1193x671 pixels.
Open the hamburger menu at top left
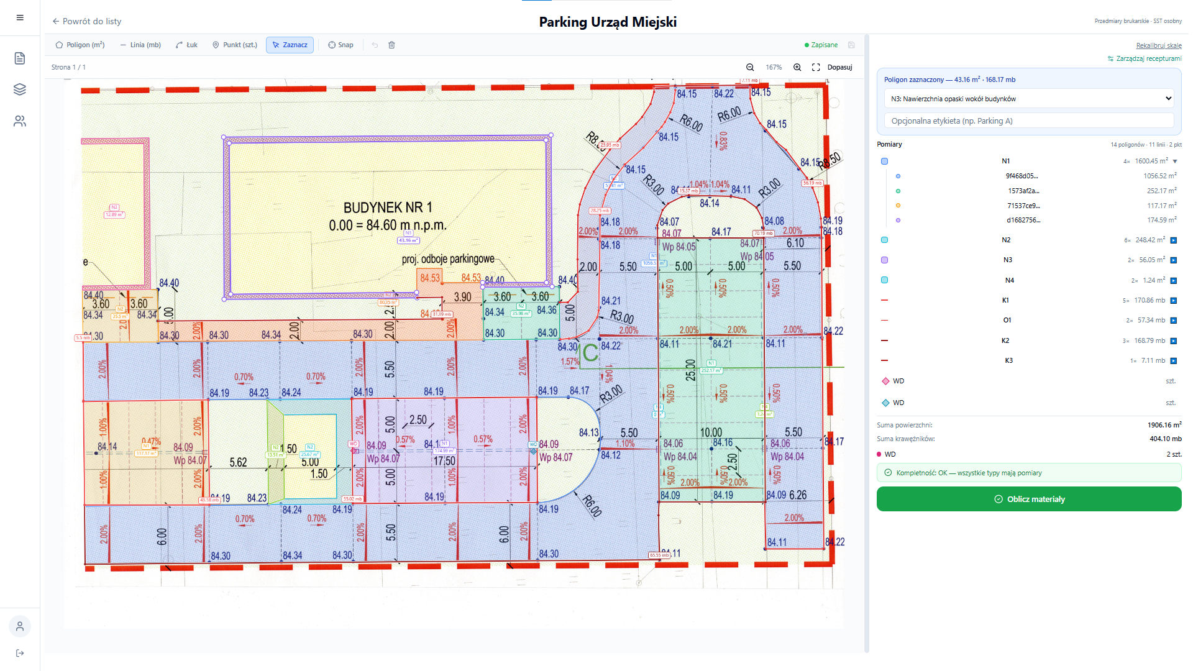point(20,17)
